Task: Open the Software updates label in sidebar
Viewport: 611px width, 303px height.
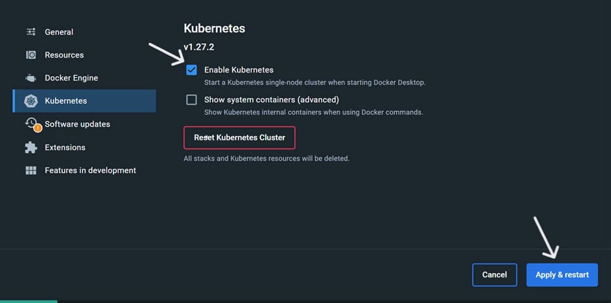Action: 77,124
